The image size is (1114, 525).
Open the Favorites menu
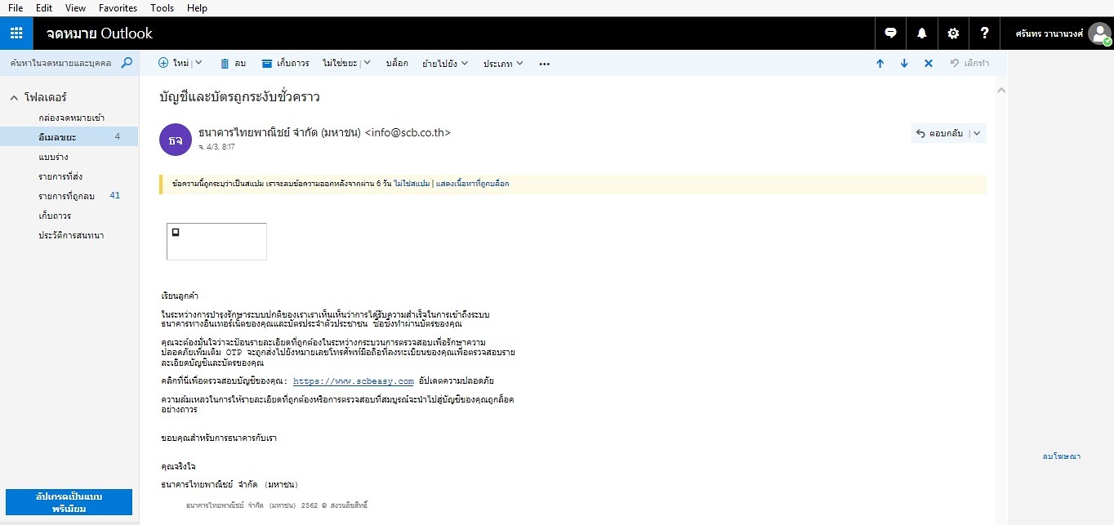click(x=118, y=7)
